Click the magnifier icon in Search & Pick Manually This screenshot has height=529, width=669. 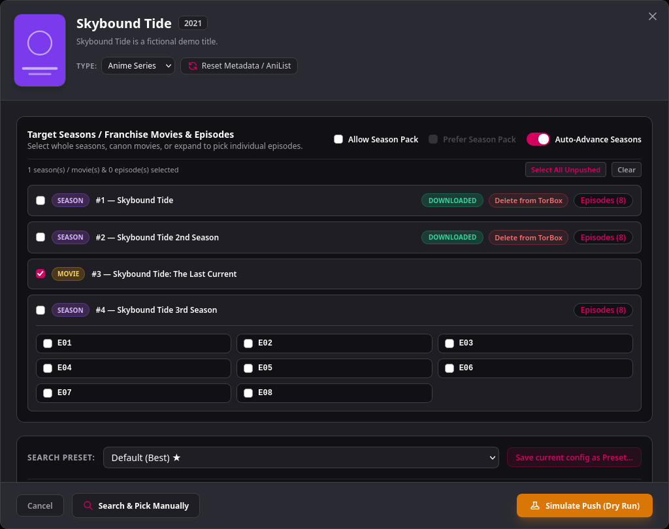coord(88,505)
